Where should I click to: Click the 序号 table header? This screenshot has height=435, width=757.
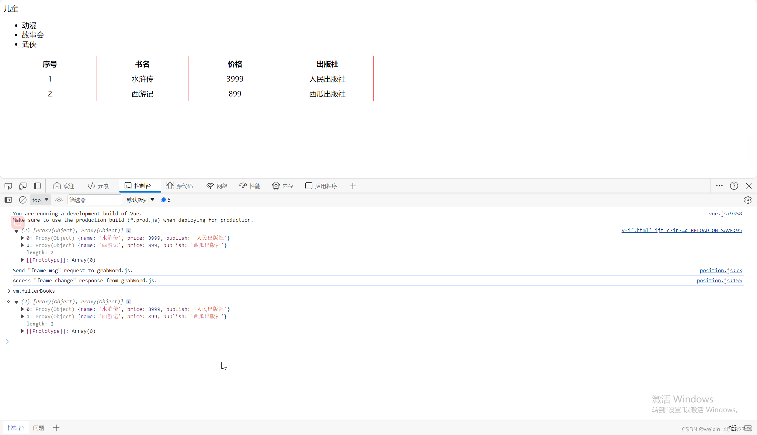[x=50, y=64]
